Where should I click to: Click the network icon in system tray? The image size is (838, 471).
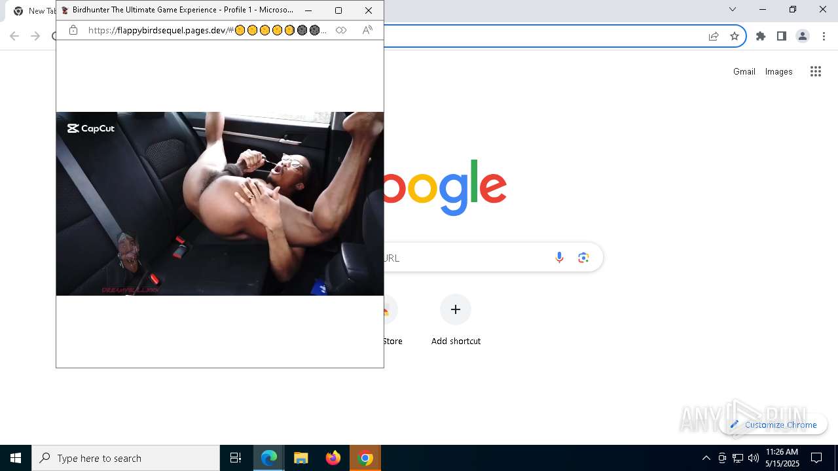point(738,458)
